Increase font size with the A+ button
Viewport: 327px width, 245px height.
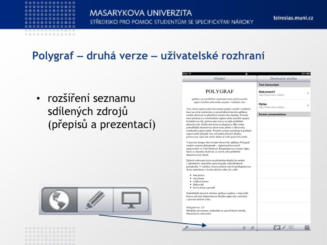click(252, 228)
